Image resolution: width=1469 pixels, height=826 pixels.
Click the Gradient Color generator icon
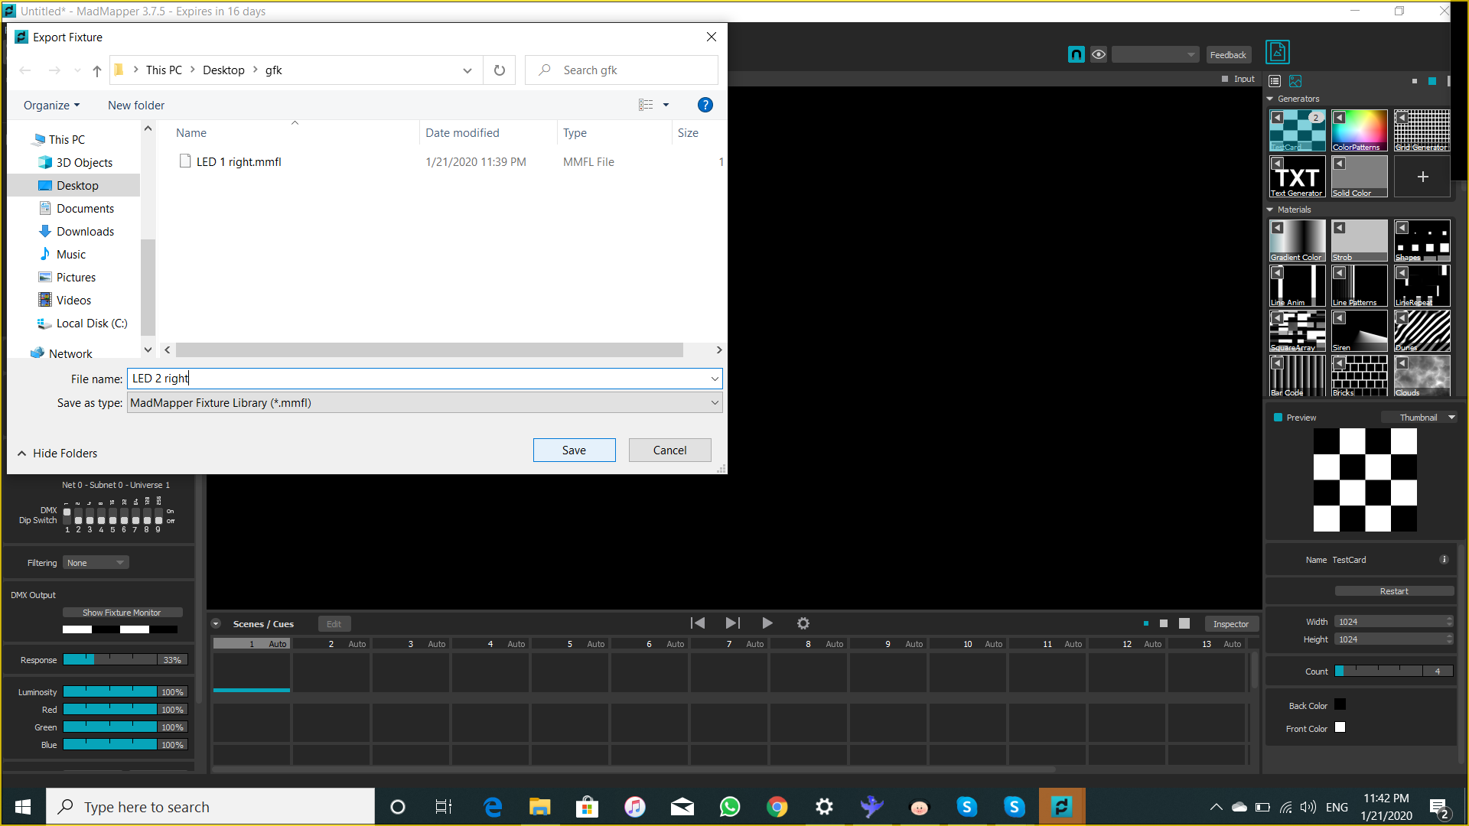[1298, 239]
